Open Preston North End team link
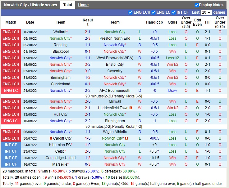The image size is (229, 188). (115, 38)
